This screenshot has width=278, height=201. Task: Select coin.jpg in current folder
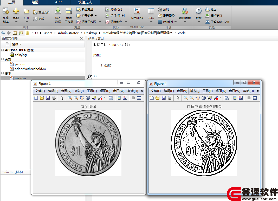[x=21, y=55]
